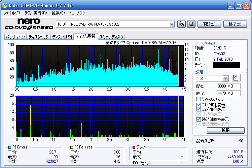Click the PI Errors total 423827
This screenshot has width=252, height=168.
tap(52, 161)
